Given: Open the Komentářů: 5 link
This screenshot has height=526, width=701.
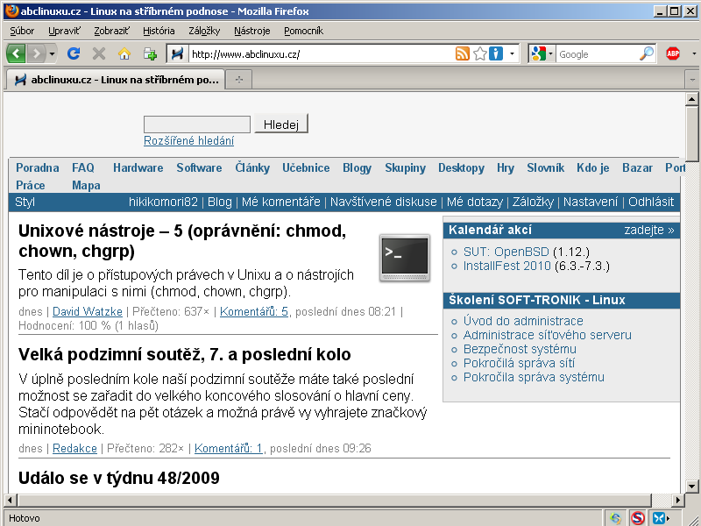Looking at the screenshot, I should click(x=254, y=311).
